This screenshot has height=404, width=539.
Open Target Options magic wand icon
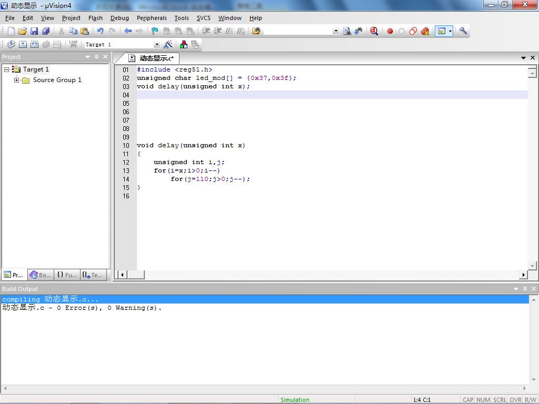[168, 45]
